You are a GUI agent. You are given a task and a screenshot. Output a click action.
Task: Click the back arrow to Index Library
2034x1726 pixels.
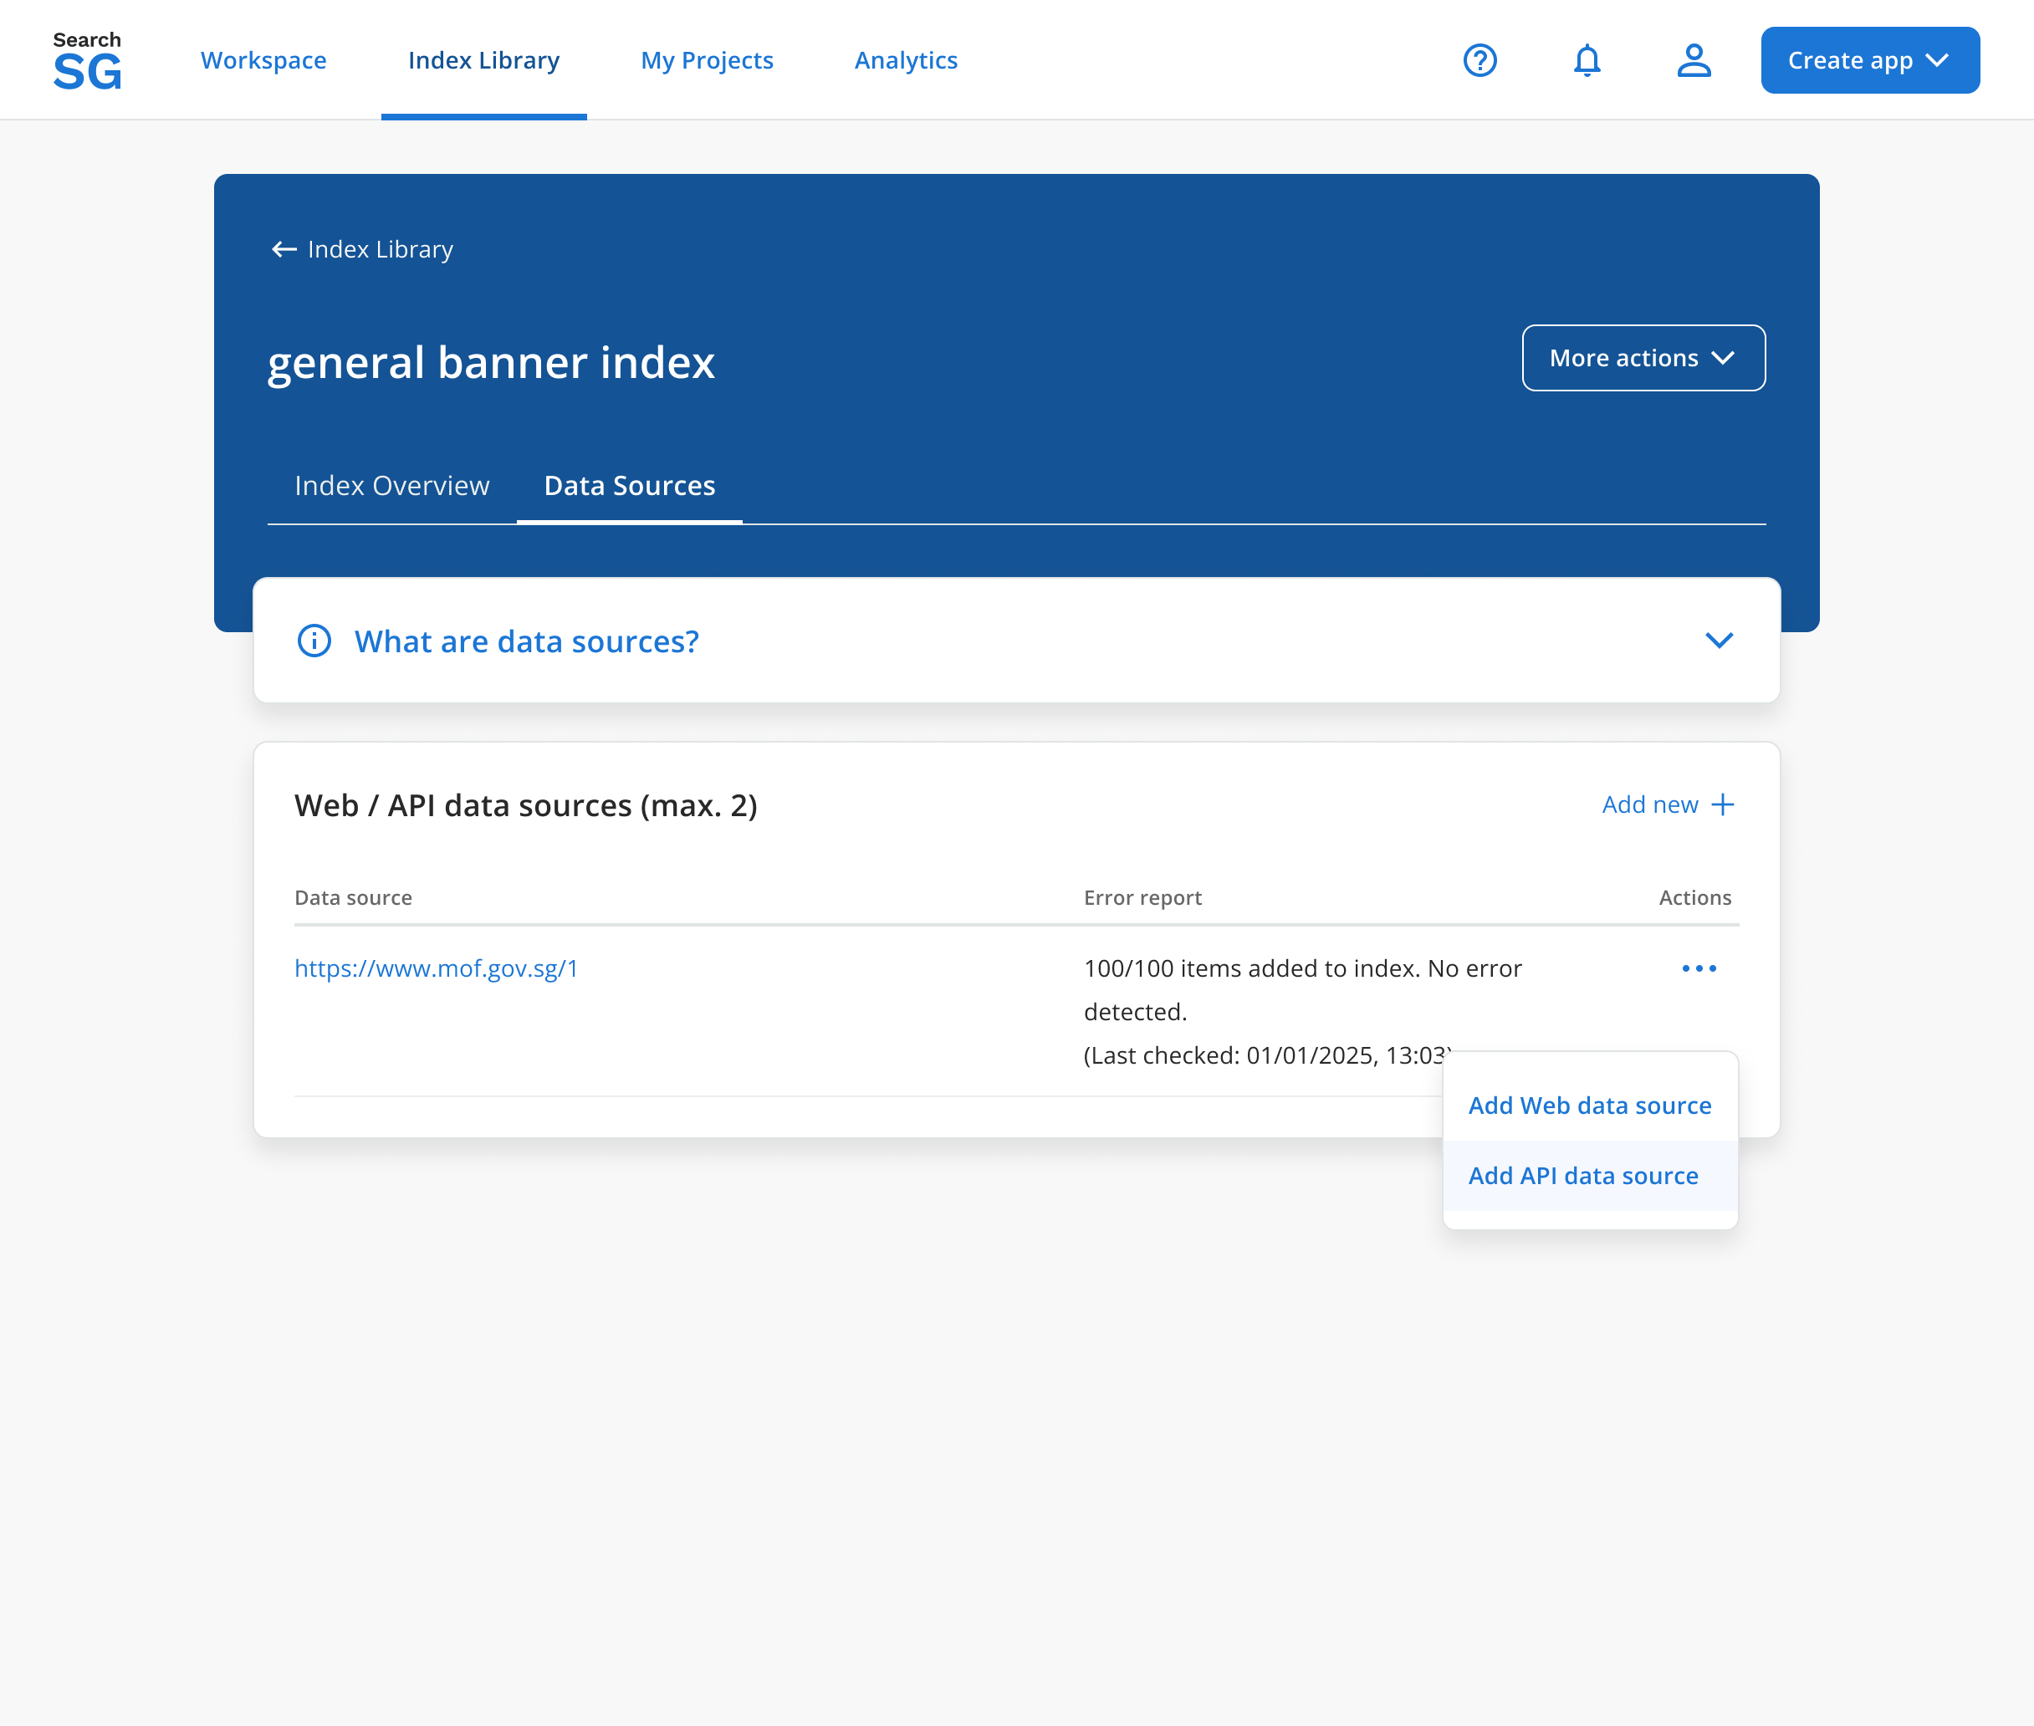[284, 249]
